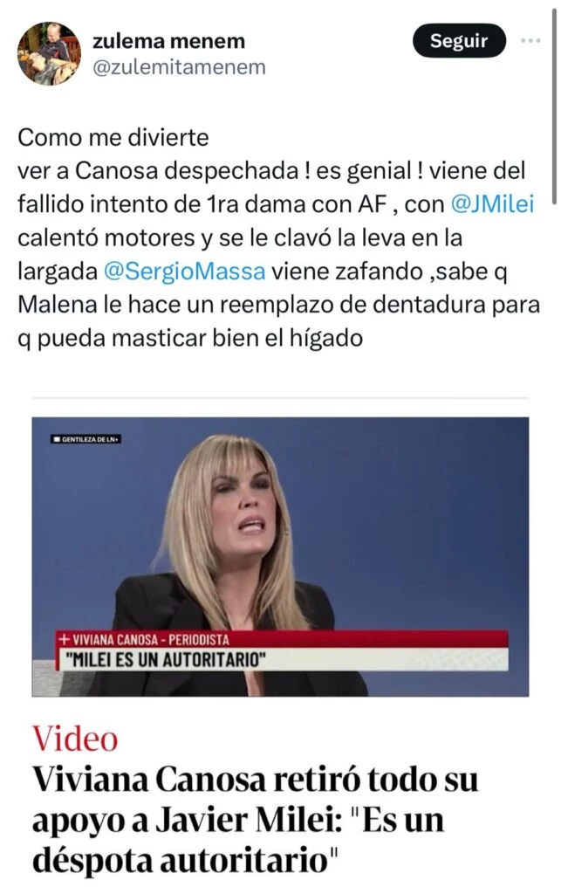Open the @zulemitamenem handle link
Screen dimensions: 561x894
[179, 67]
